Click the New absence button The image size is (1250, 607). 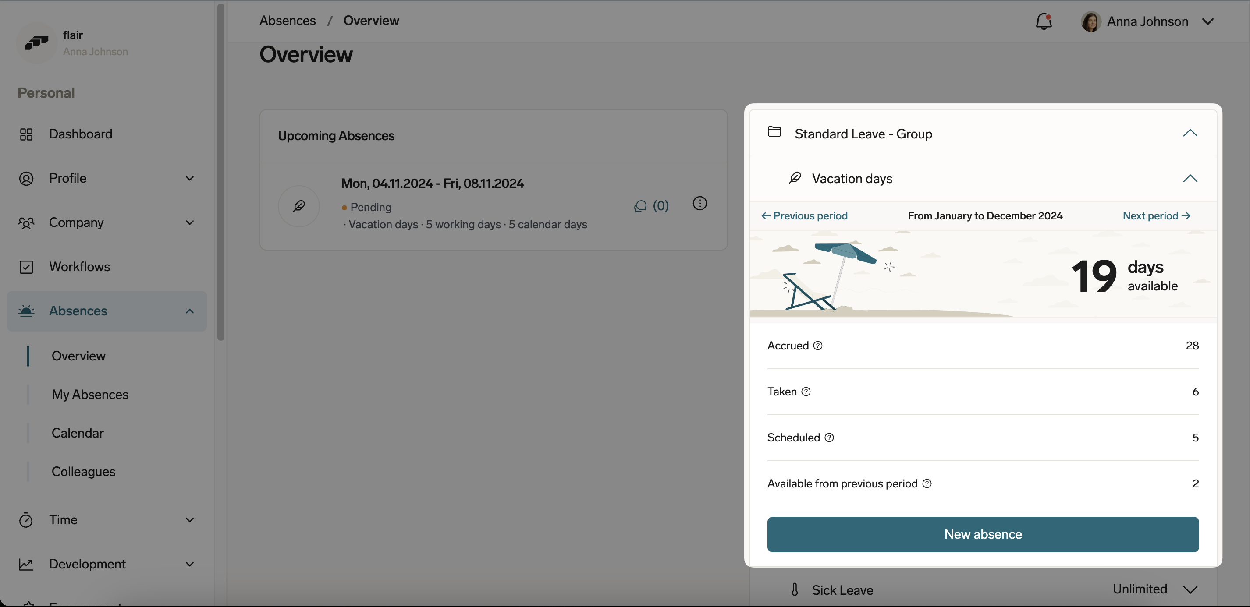pyautogui.click(x=983, y=534)
